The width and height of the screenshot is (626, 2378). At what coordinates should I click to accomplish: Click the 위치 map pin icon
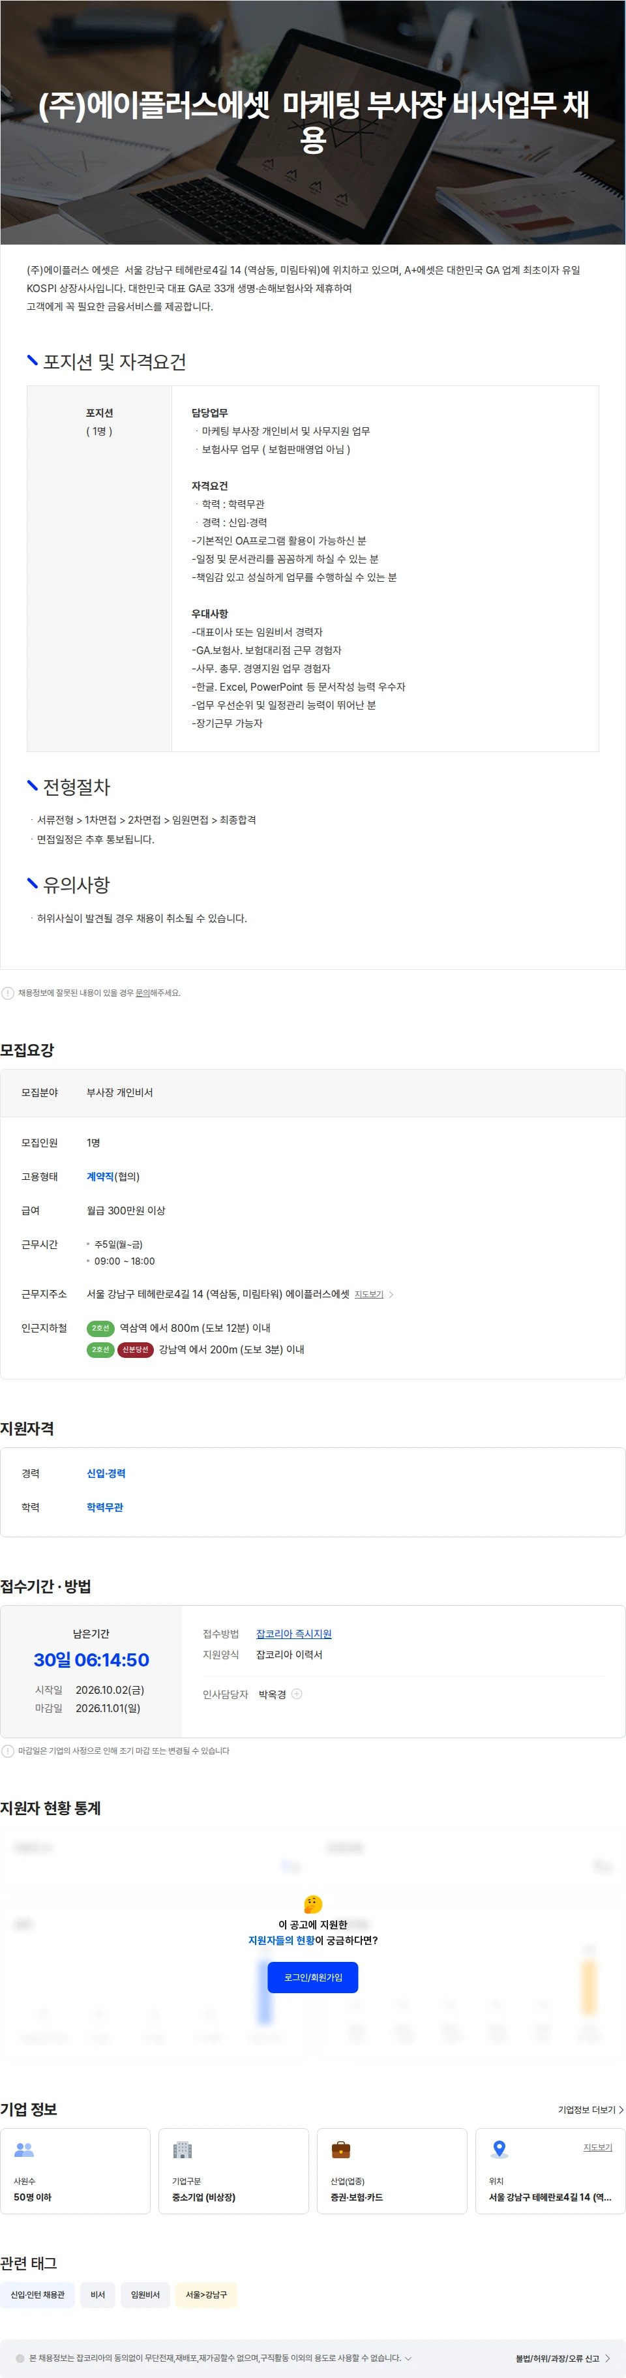[x=499, y=2150]
